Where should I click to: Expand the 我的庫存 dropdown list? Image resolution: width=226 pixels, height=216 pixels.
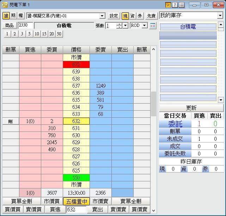point(220,16)
